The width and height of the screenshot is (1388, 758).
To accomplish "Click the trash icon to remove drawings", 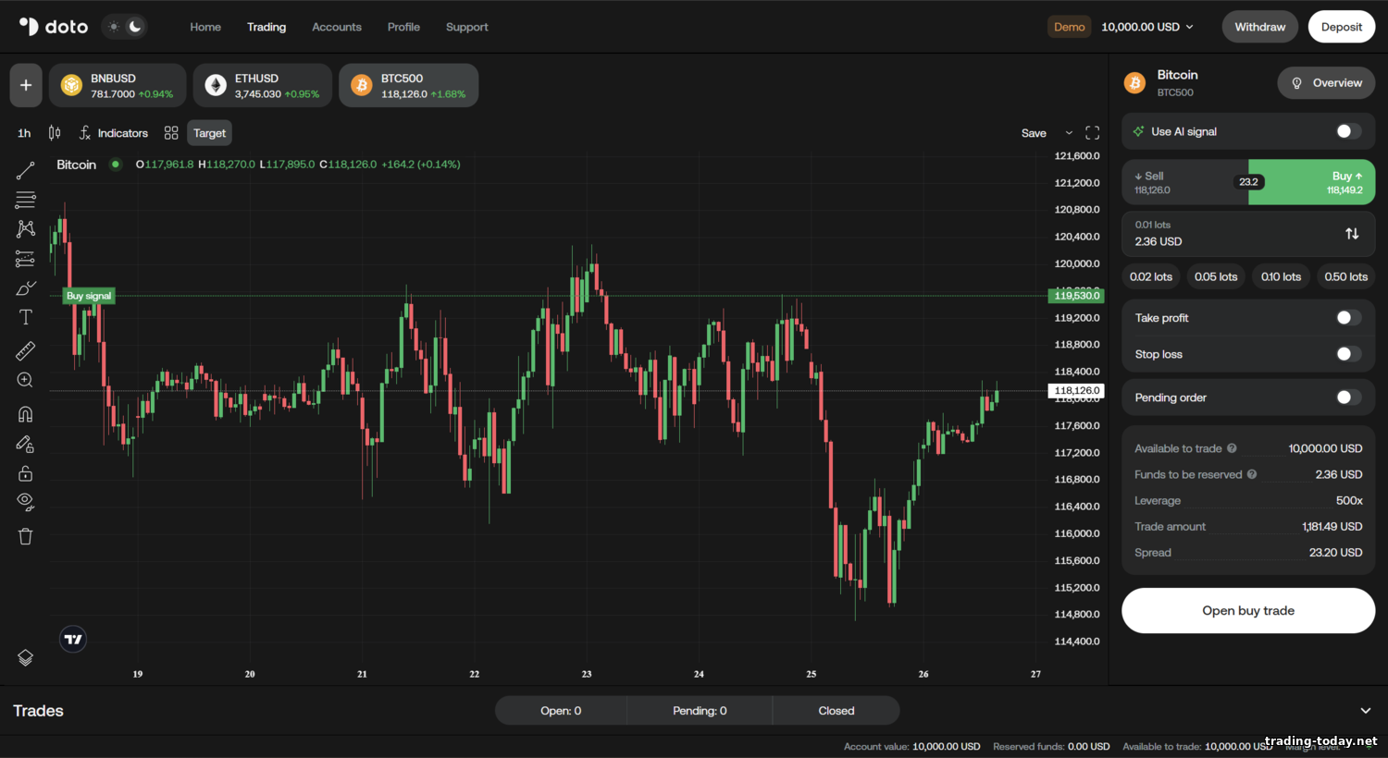I will click(x=26, y=536).
